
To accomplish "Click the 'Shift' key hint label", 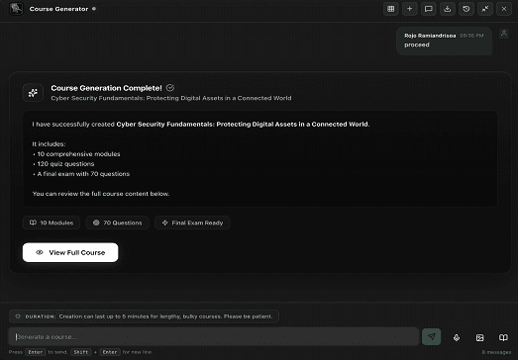I will pos(81,352).
